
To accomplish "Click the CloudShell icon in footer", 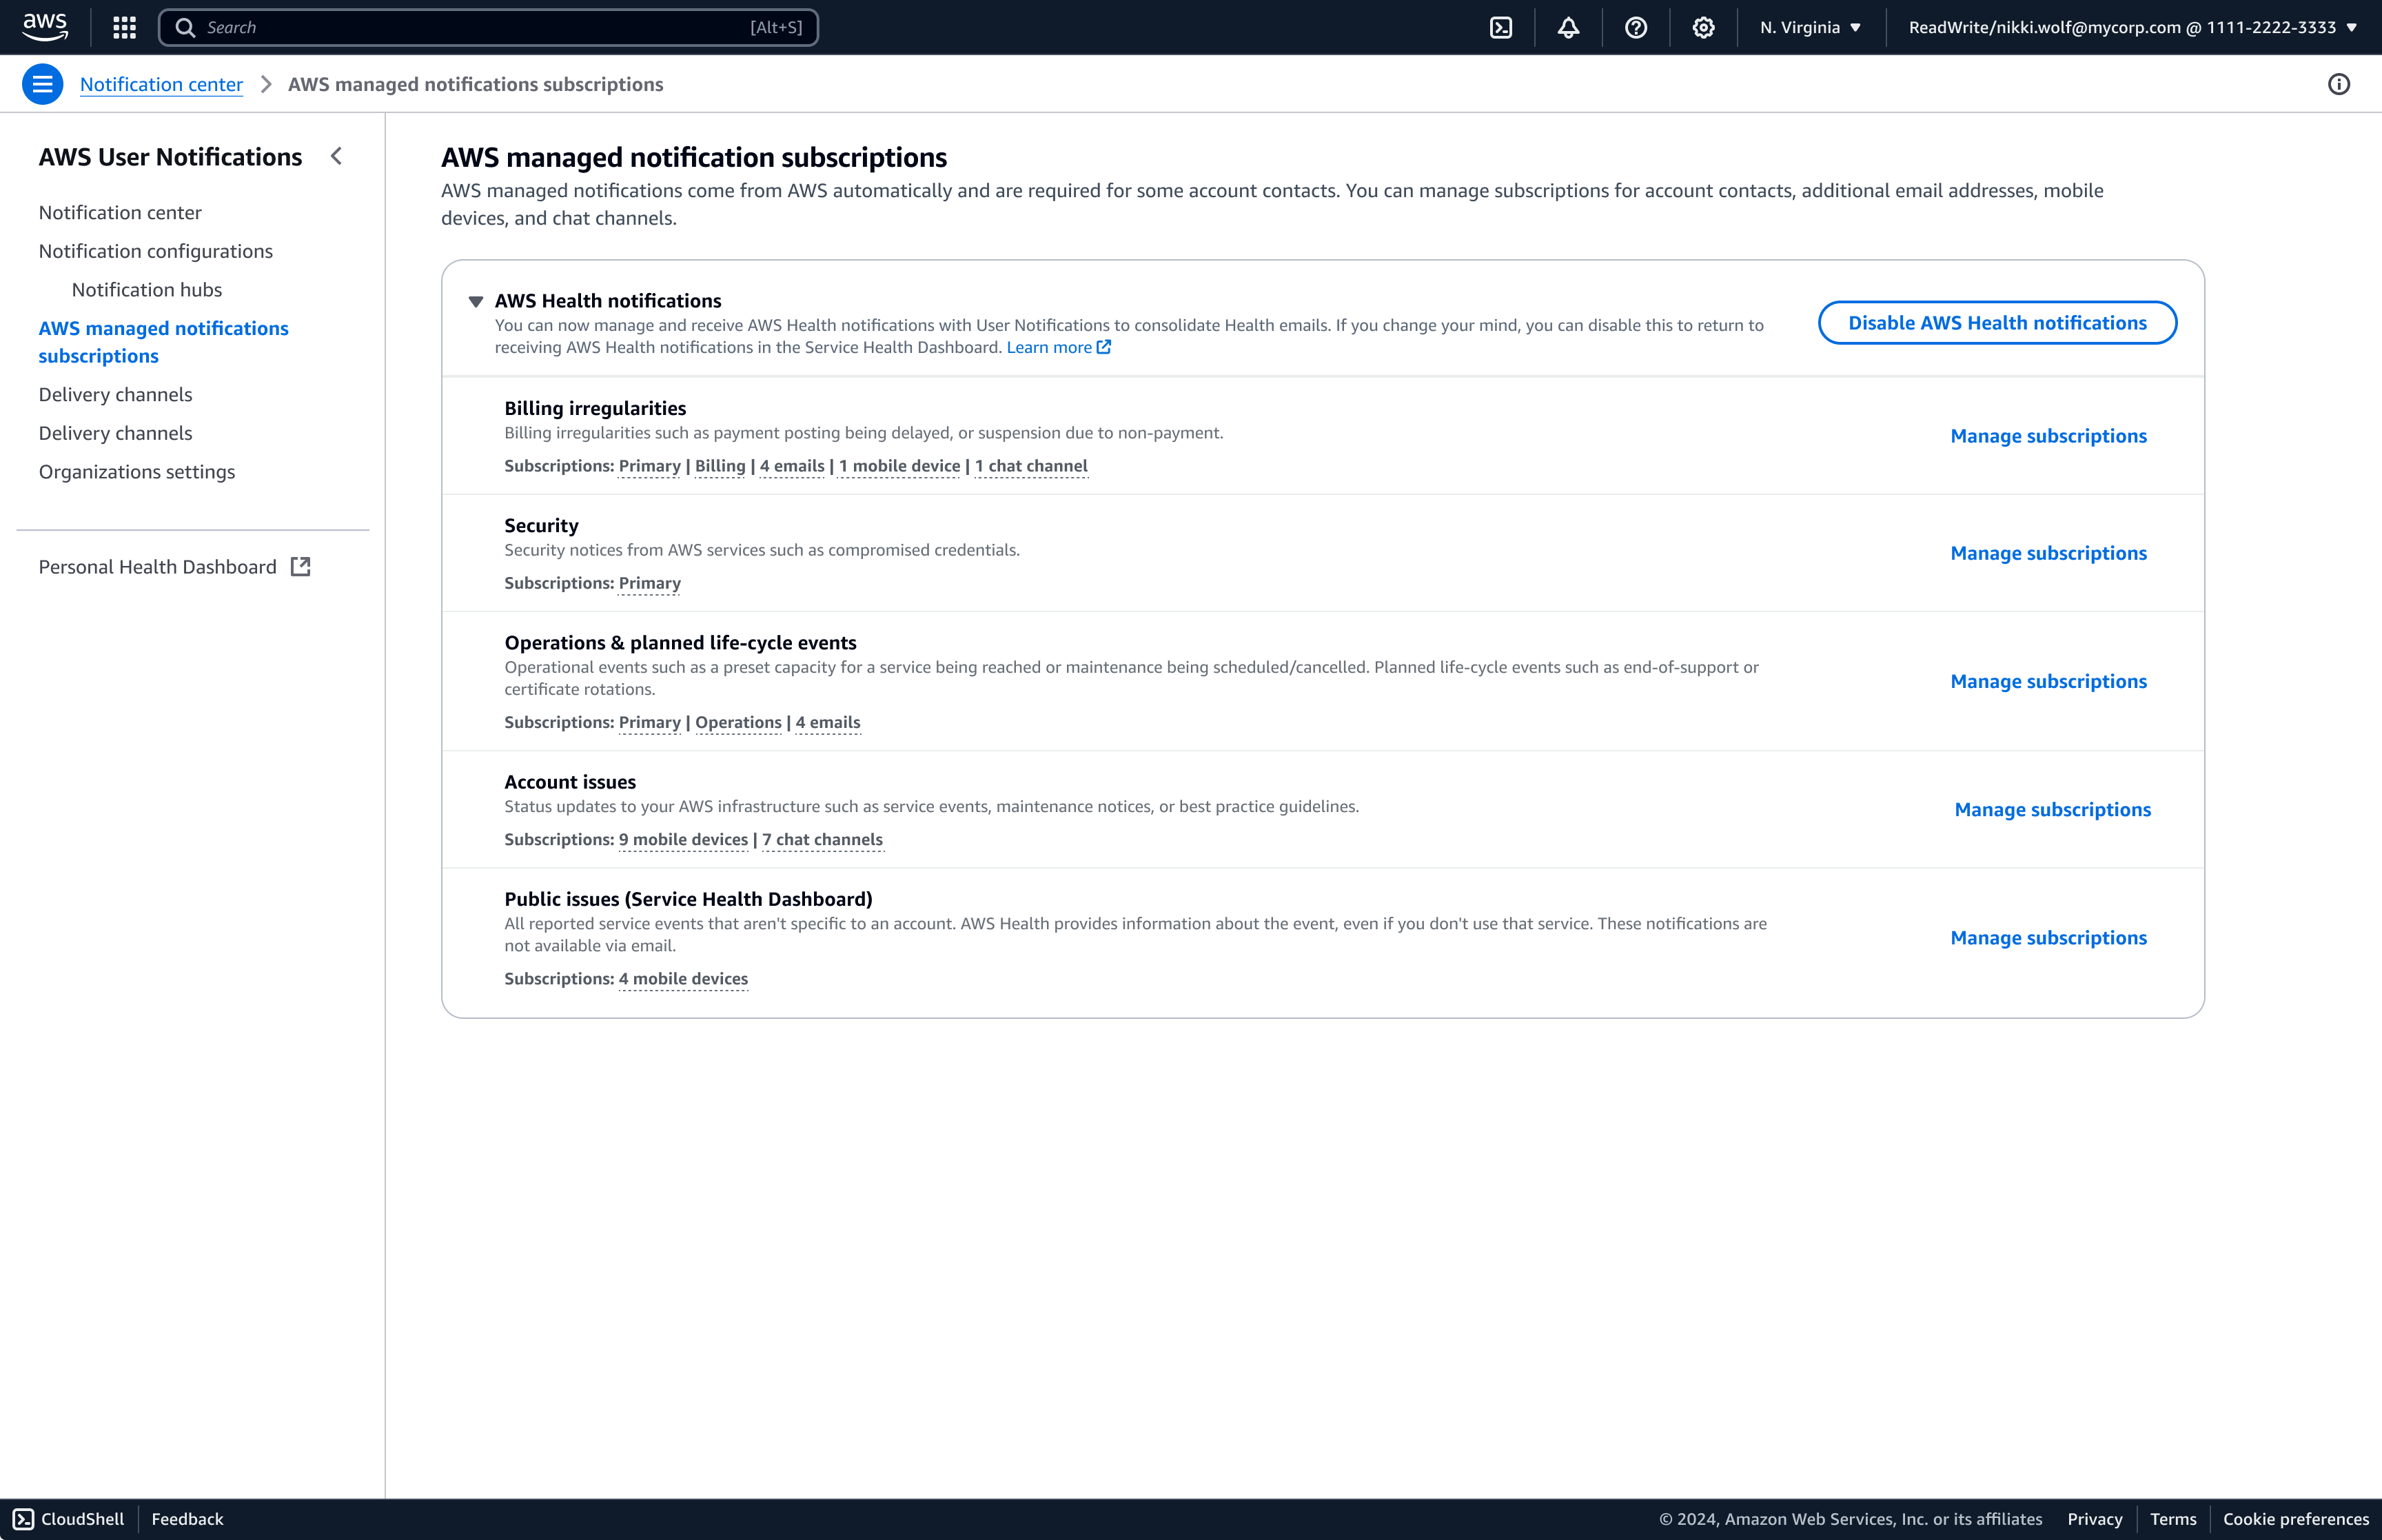I will click(24, 1519).
